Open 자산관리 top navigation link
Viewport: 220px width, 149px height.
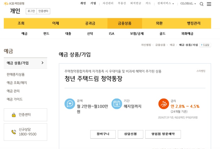108,3
